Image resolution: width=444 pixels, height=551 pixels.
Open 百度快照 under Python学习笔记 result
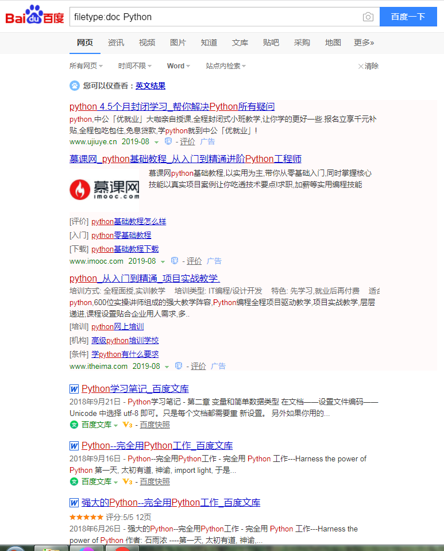pos(155,425)
